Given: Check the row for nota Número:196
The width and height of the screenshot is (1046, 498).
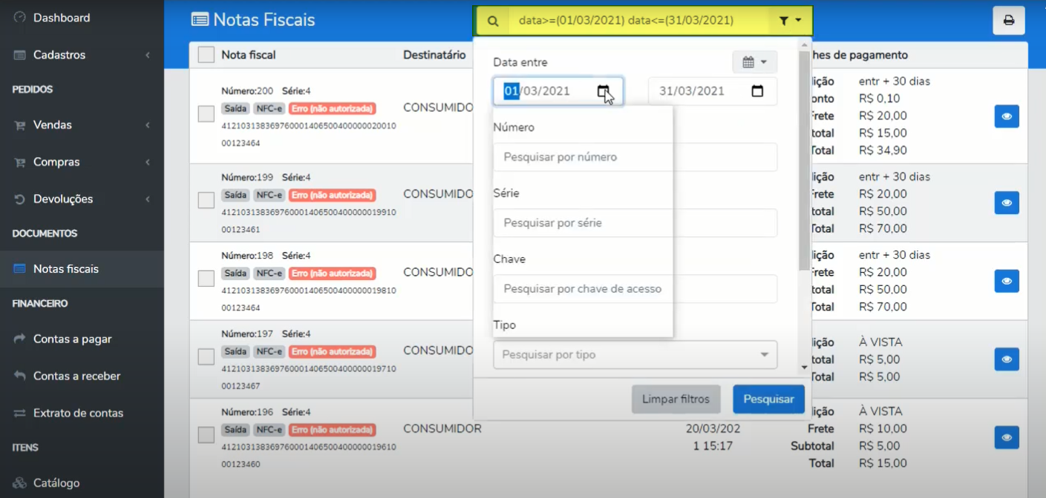Looking at the screenshot, I should (206, 435).
